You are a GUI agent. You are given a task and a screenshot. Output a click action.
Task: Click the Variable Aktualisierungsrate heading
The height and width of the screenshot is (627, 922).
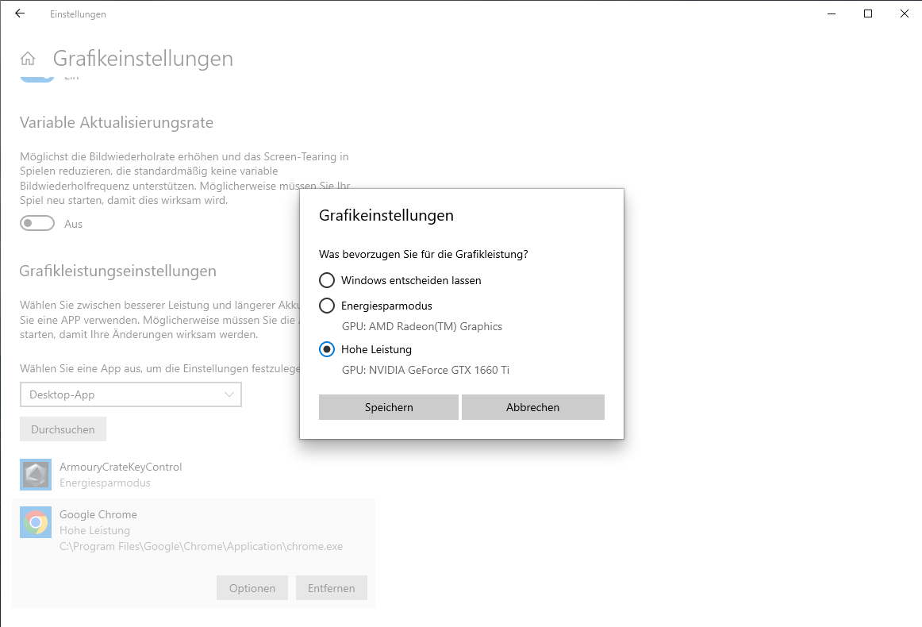click(x=117, y=122)
